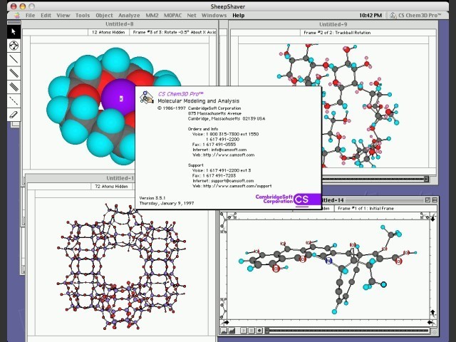The width and height of the screenshot is (456, 342).
Task: Click the resize grip of Untitled-14 window
Action: coord(434,331)
